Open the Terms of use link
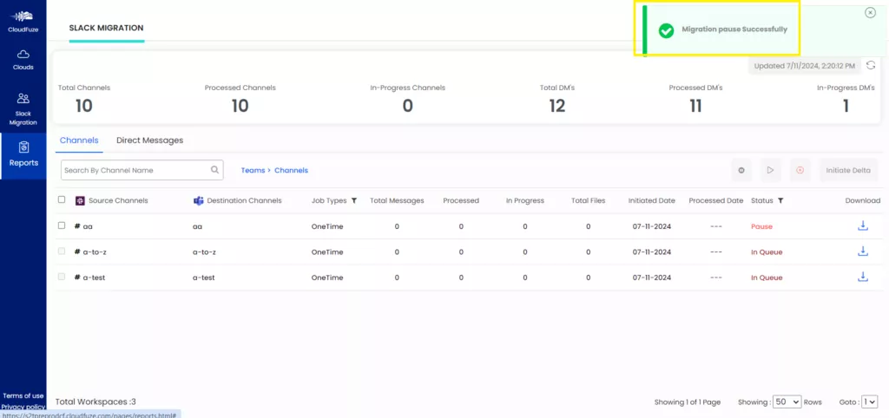Image resolution: width=889 pixels, height=418 pixels. click(23, 396)
